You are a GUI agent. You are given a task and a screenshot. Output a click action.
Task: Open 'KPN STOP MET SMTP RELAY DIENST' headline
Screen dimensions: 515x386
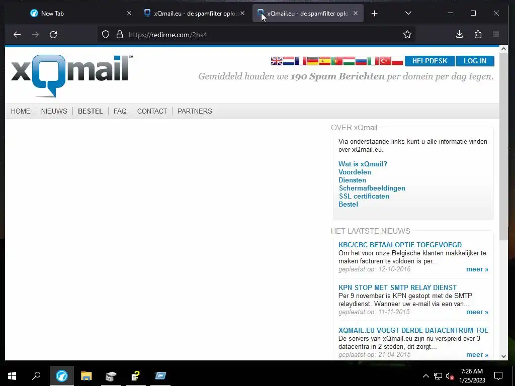397,287
